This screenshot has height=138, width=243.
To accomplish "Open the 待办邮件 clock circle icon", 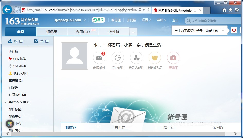I will 118,58.
